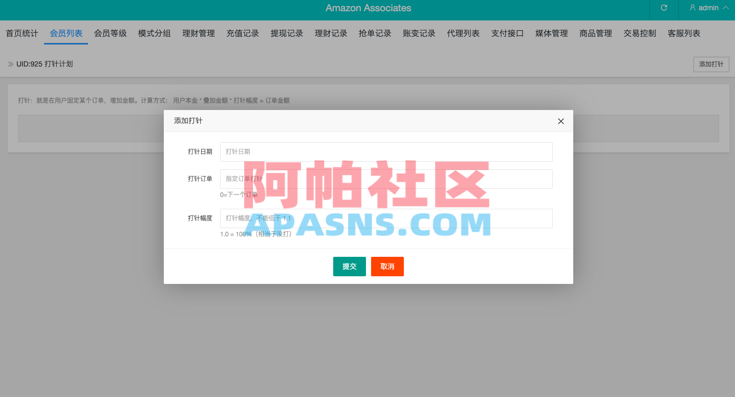Switch to the 会员列表 tab

click(66, 33)
